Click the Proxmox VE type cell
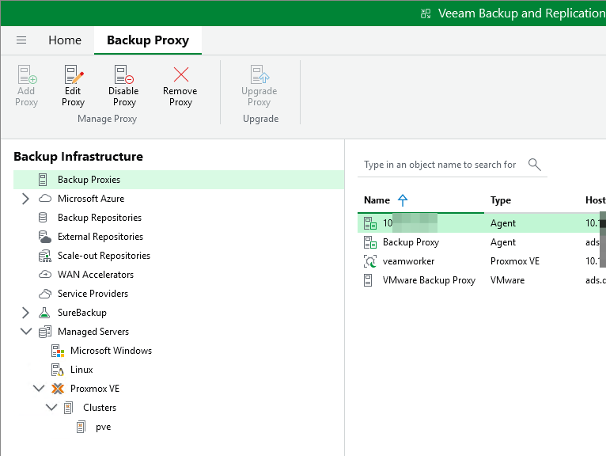606x456 pixels. pyautogui.click(x=515, y=261)
